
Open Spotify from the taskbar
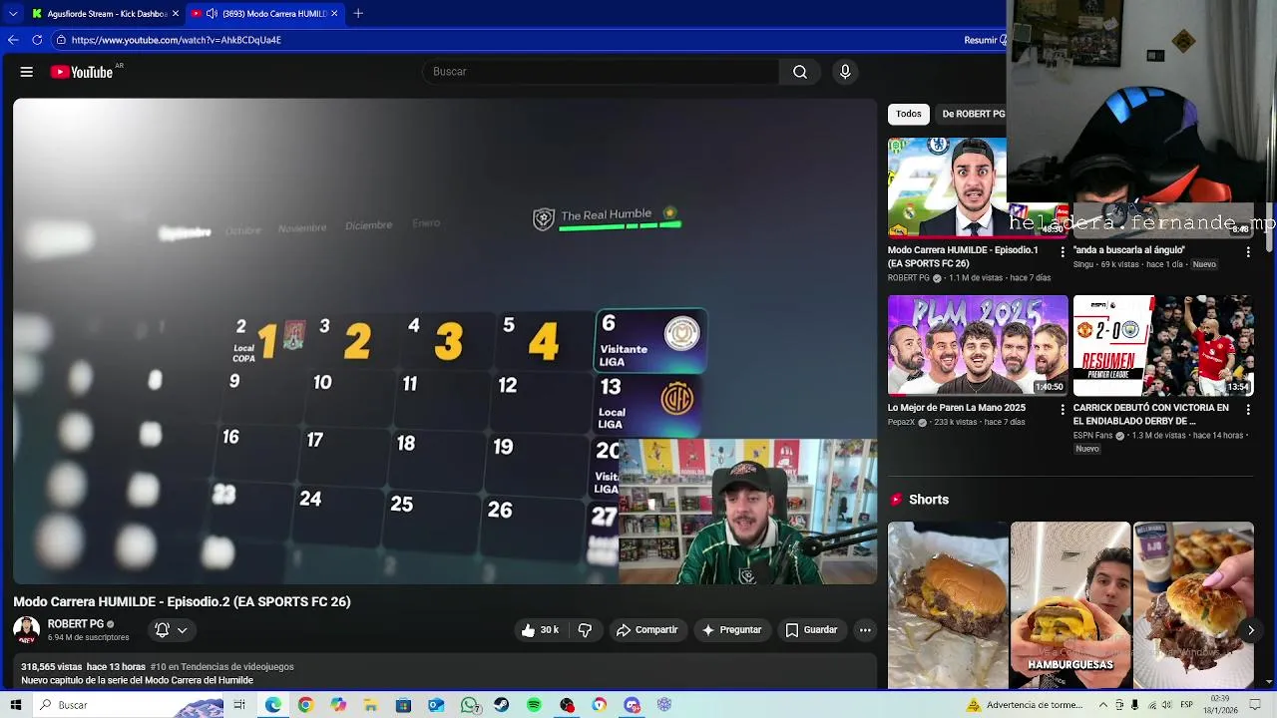click(x=534, y=705)
